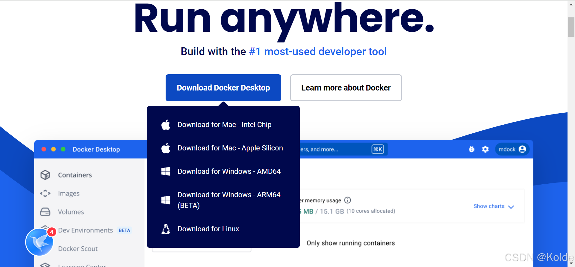Click the Docker Desktop window title

coord(96,149)
